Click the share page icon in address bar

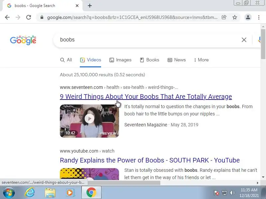coord(224,17)
